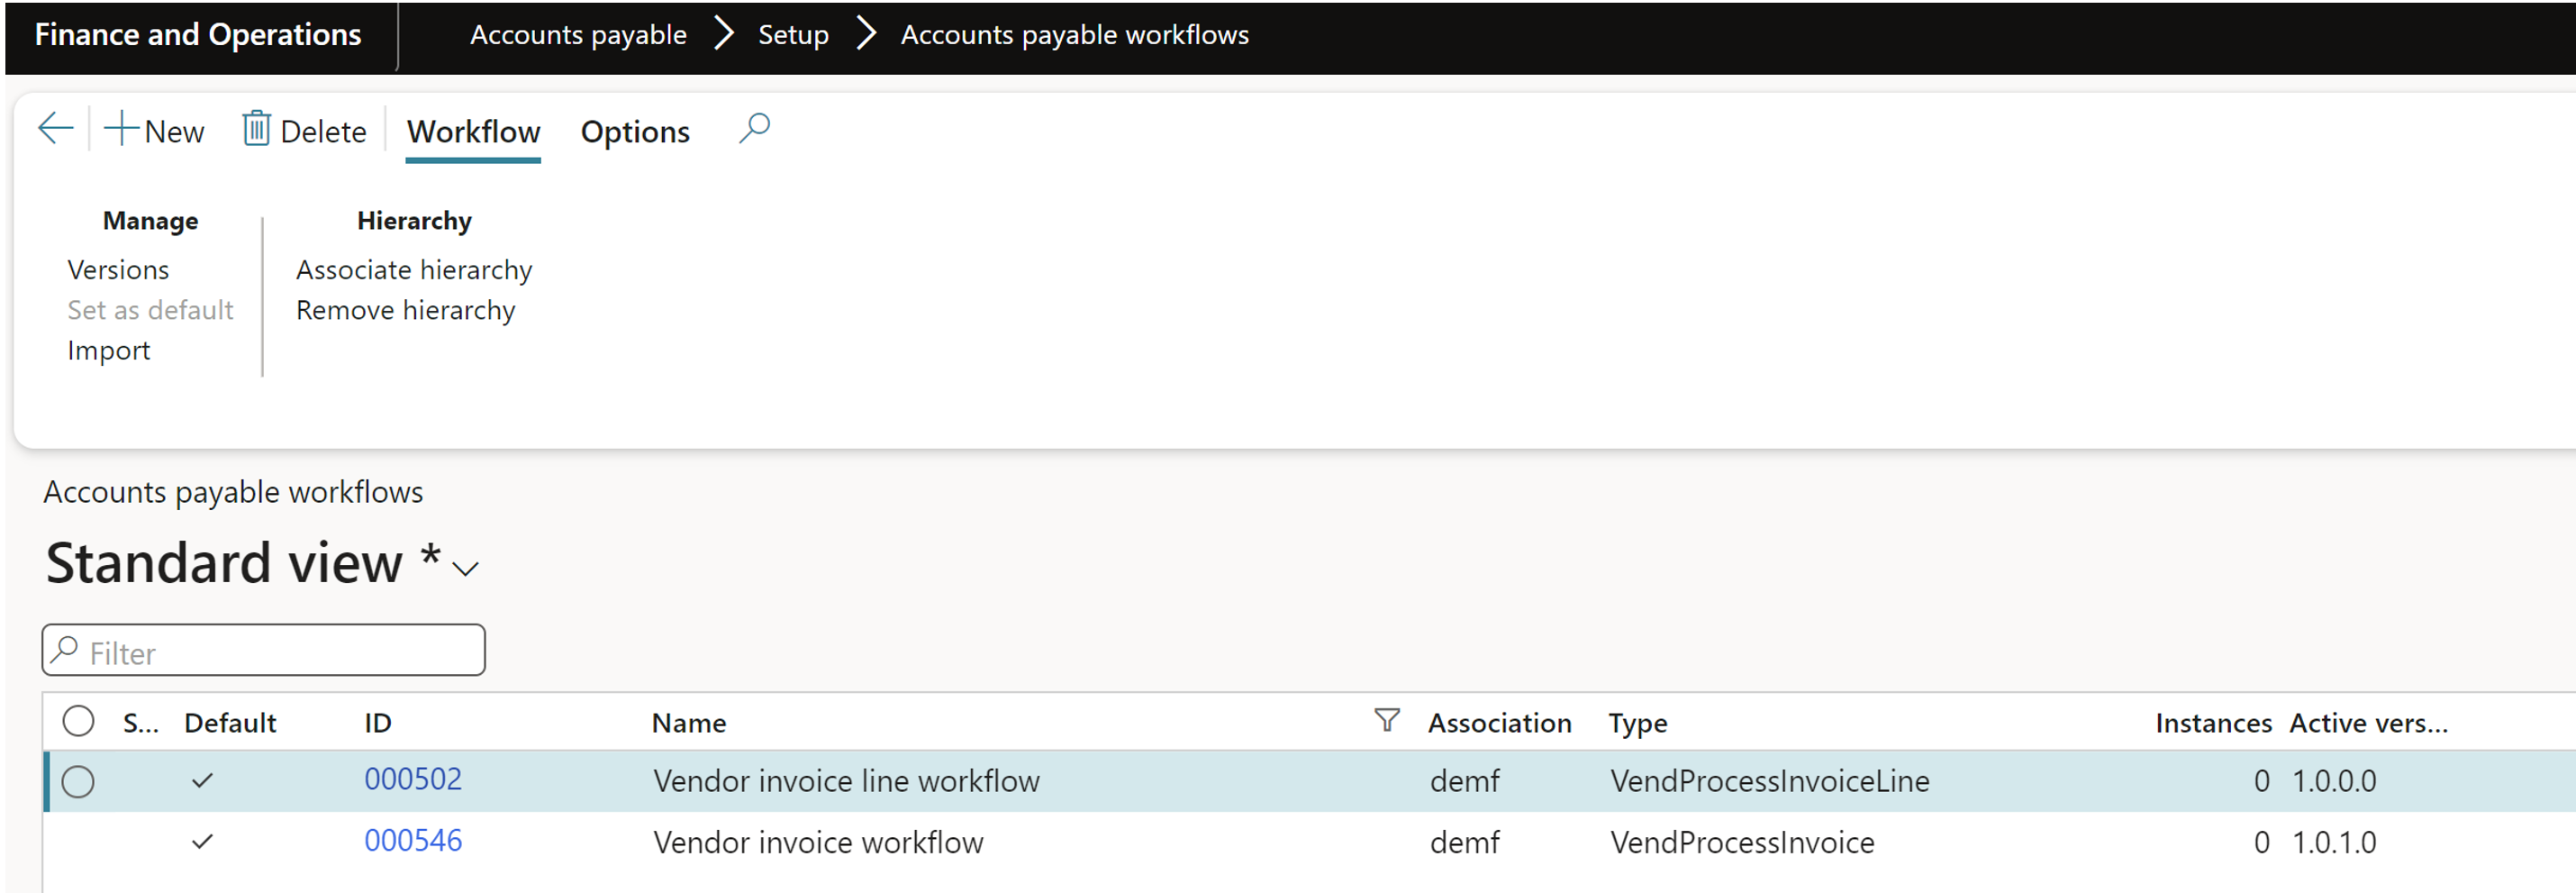Sort by the Active version column header

[2368, 723]
